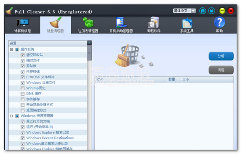Viewport: 241px width, 154px height.
Task: Select the 临时文件 row text
Action: 33,60
